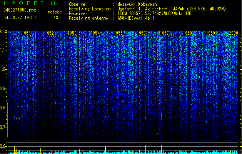Click the version number 1.0.0
This screenshot has width=242, height=154.
(x=52, y=3)
